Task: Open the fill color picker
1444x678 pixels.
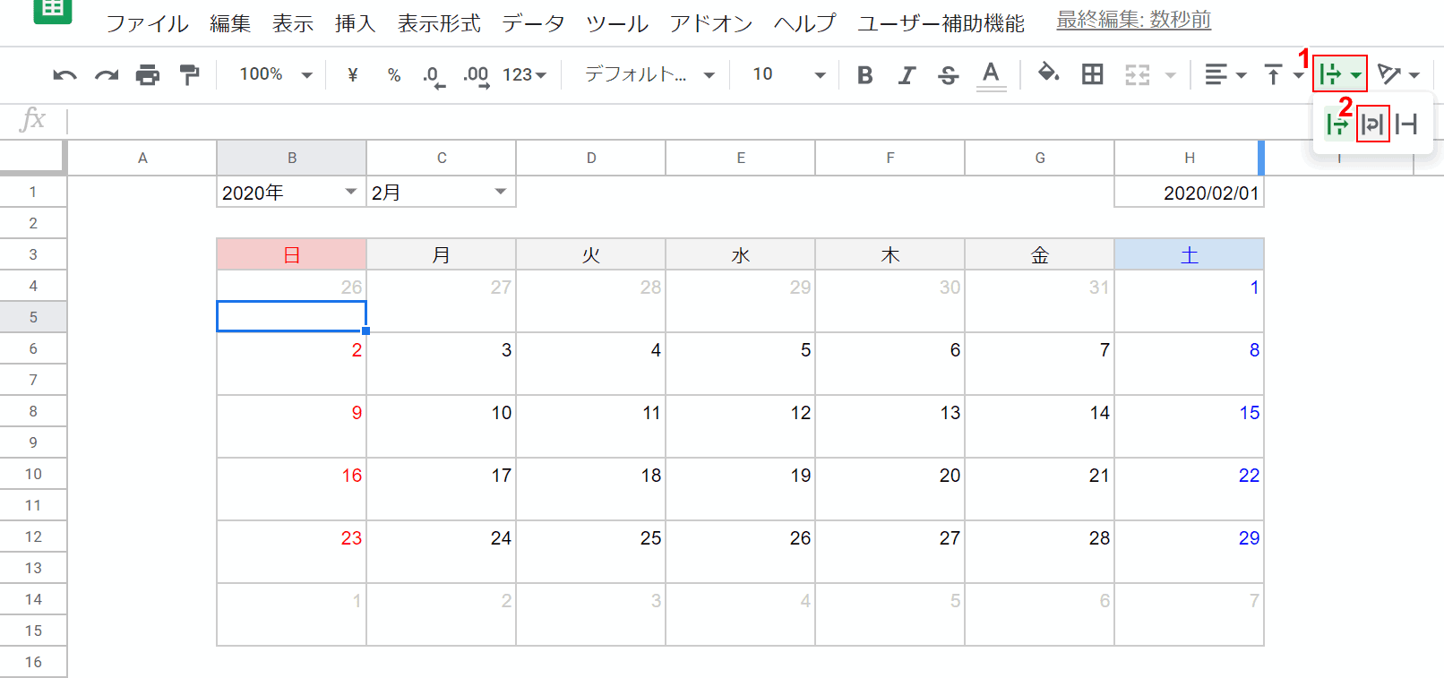Action: pyautogui.click(x=1048, y=73)
